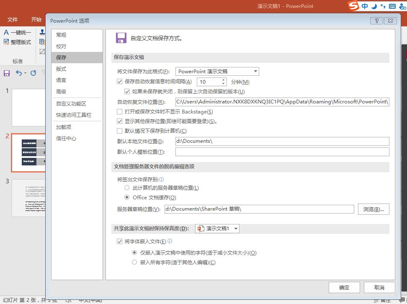Click the dialog help question mark button
The width and height of the screenshot is (407, 304).
(x=377, y=21)
